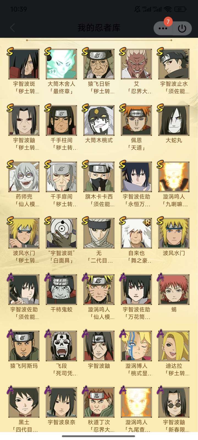Tap the 猿飞阿斯玛 name label
The image size is (198, 440).
pos(24,366)
